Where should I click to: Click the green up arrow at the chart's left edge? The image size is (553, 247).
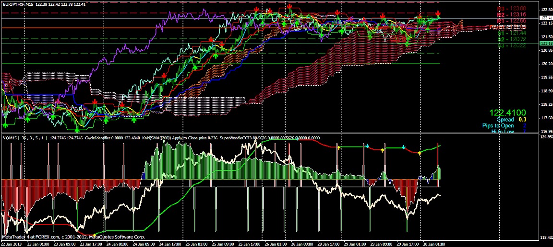5,124
